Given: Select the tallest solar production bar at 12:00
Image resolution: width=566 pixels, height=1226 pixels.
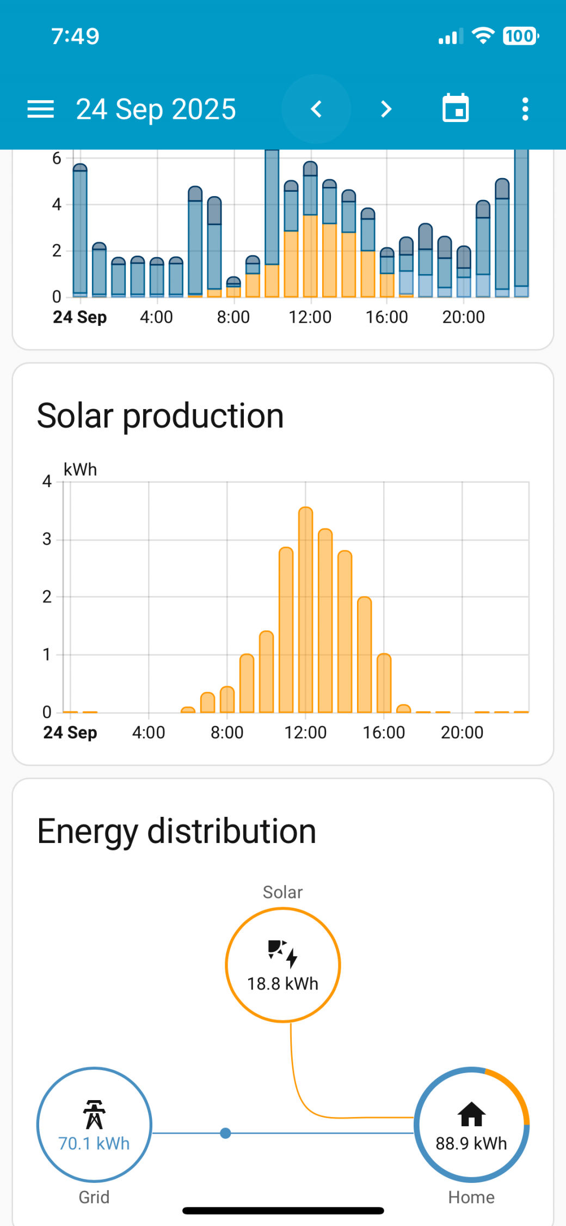Looking at the screenshot, I should [306, 610].
